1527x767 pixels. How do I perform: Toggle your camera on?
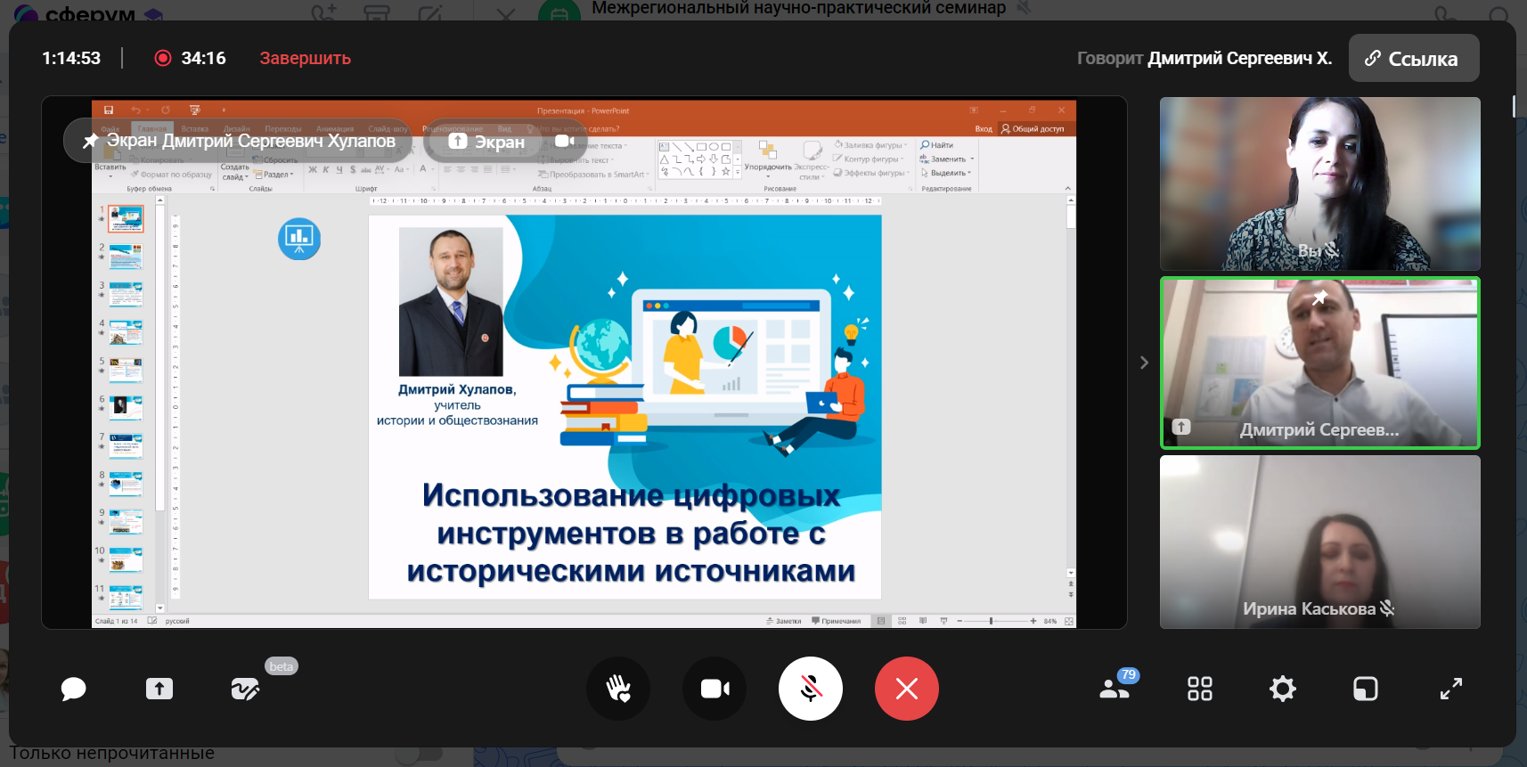(x=715, y=689)
